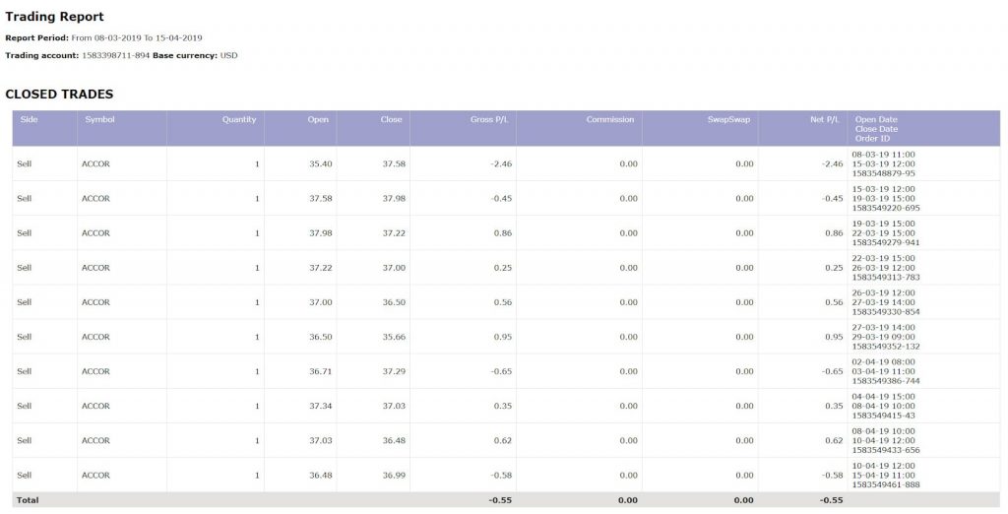Click total net P/L -0.55
The image size is (1008, 514).
click(831, 500)
